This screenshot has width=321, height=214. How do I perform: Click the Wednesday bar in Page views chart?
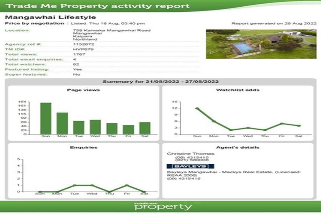[x=95, y=127]
